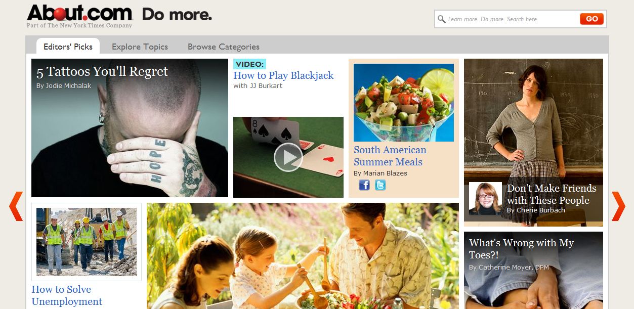Click the Facebook share icon
634x309 pixels.
(x=364, y=185)
